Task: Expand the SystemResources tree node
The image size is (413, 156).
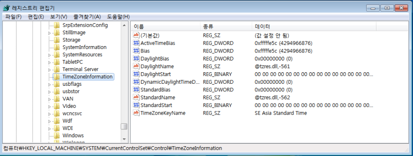Action: (50, 55)
